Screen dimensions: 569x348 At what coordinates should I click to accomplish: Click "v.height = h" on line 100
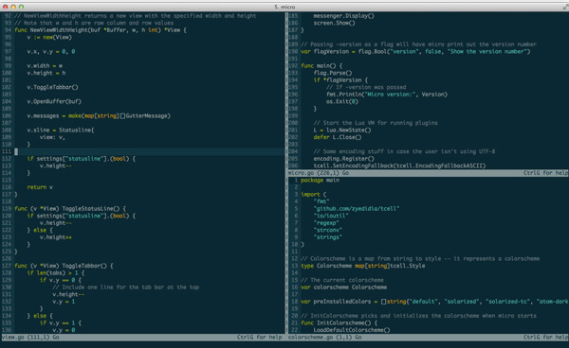coord(46,73)
